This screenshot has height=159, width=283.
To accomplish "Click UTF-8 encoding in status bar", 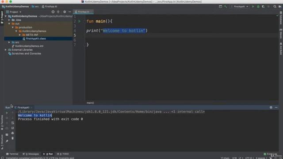I will coord(250,158).
